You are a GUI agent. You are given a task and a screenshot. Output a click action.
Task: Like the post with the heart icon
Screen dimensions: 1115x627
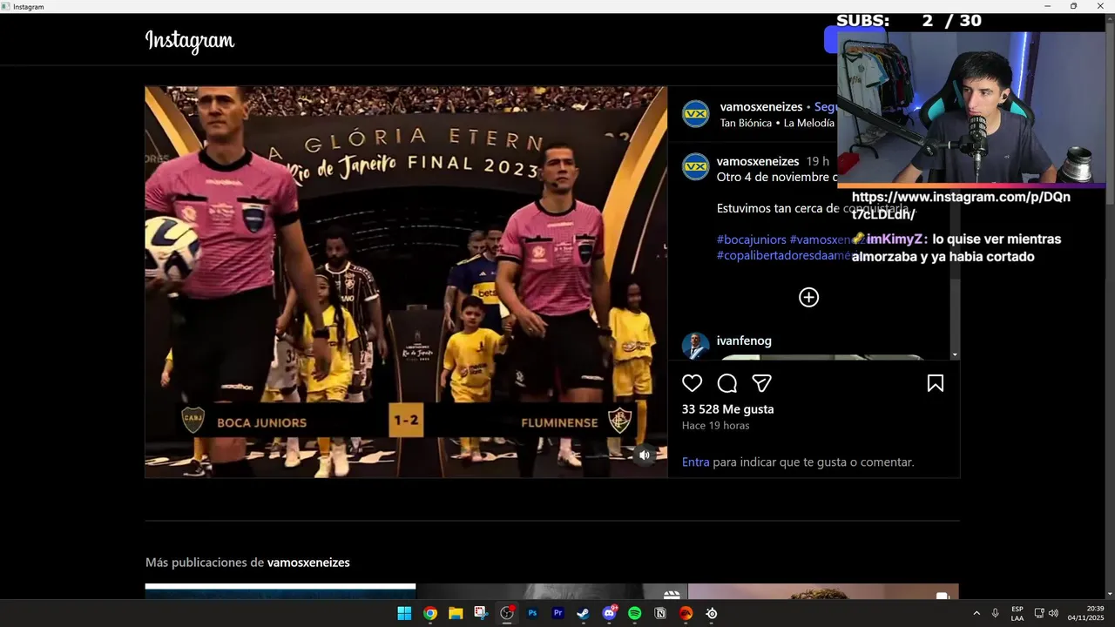(692, 383)
